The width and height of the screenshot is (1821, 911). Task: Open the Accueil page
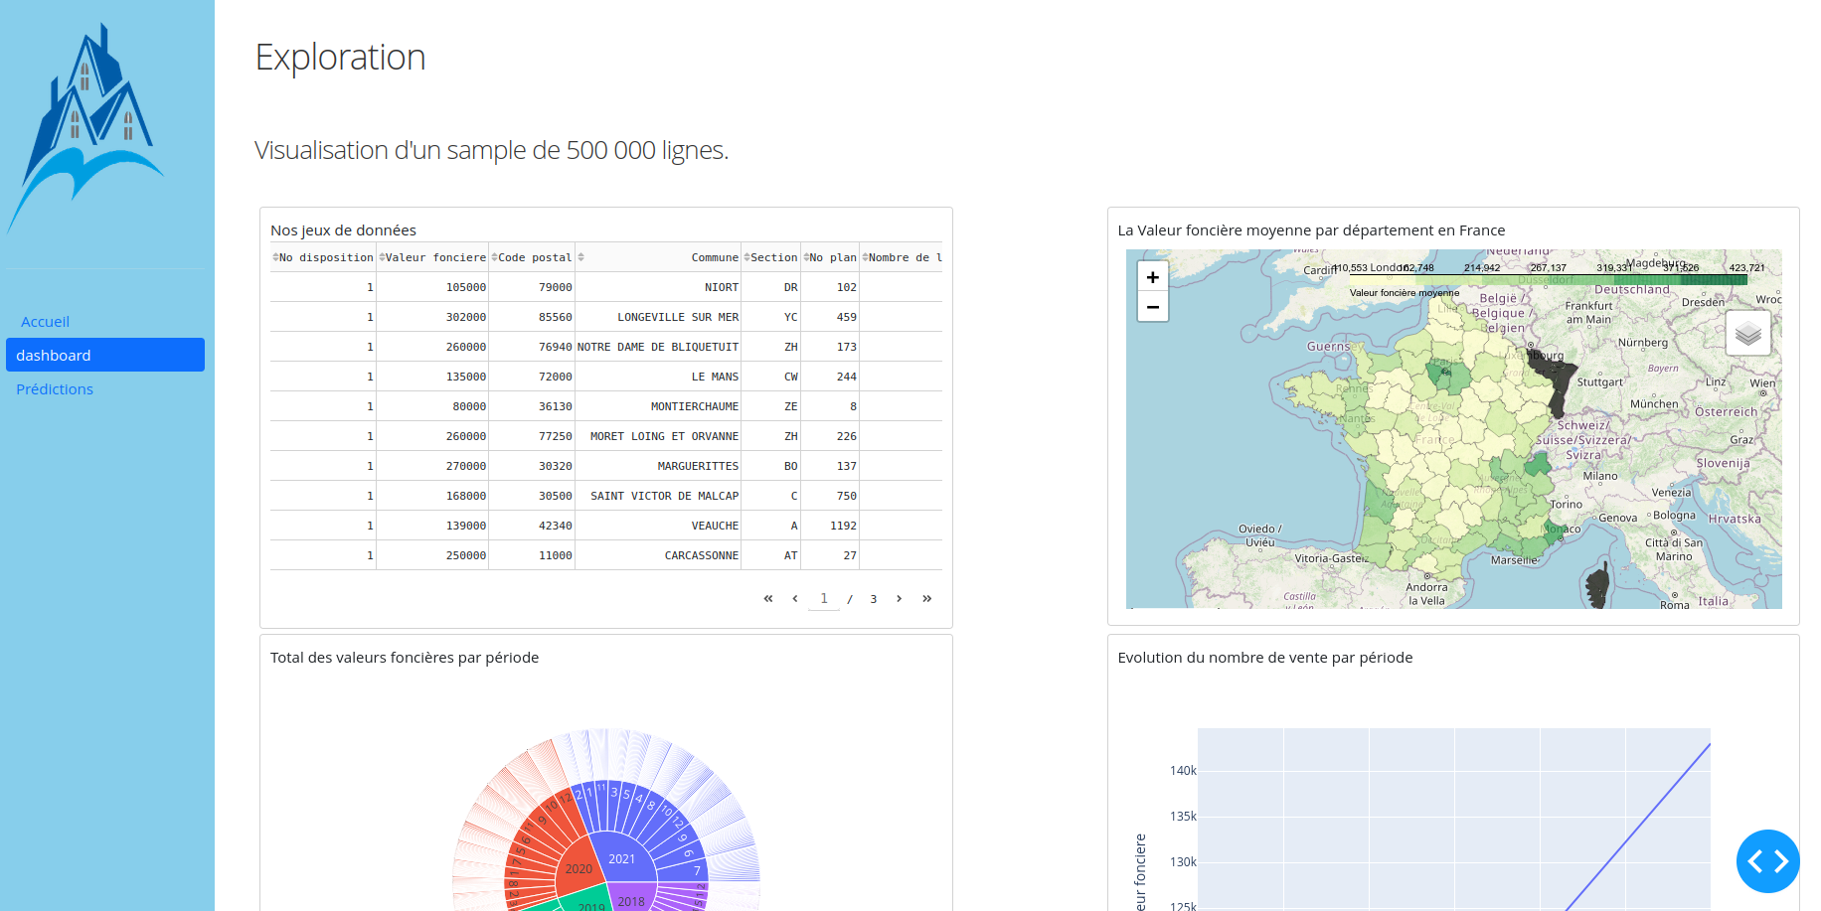click(45, 322)
